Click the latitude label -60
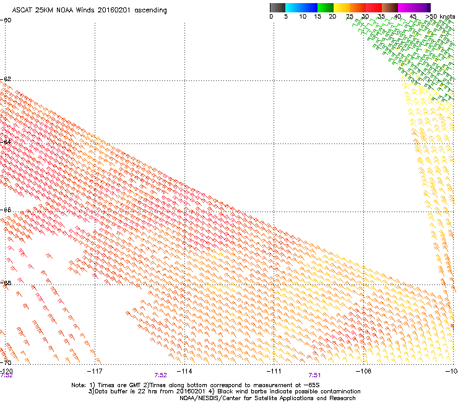This screenshot has height=402, width=458. coord(6,20)
